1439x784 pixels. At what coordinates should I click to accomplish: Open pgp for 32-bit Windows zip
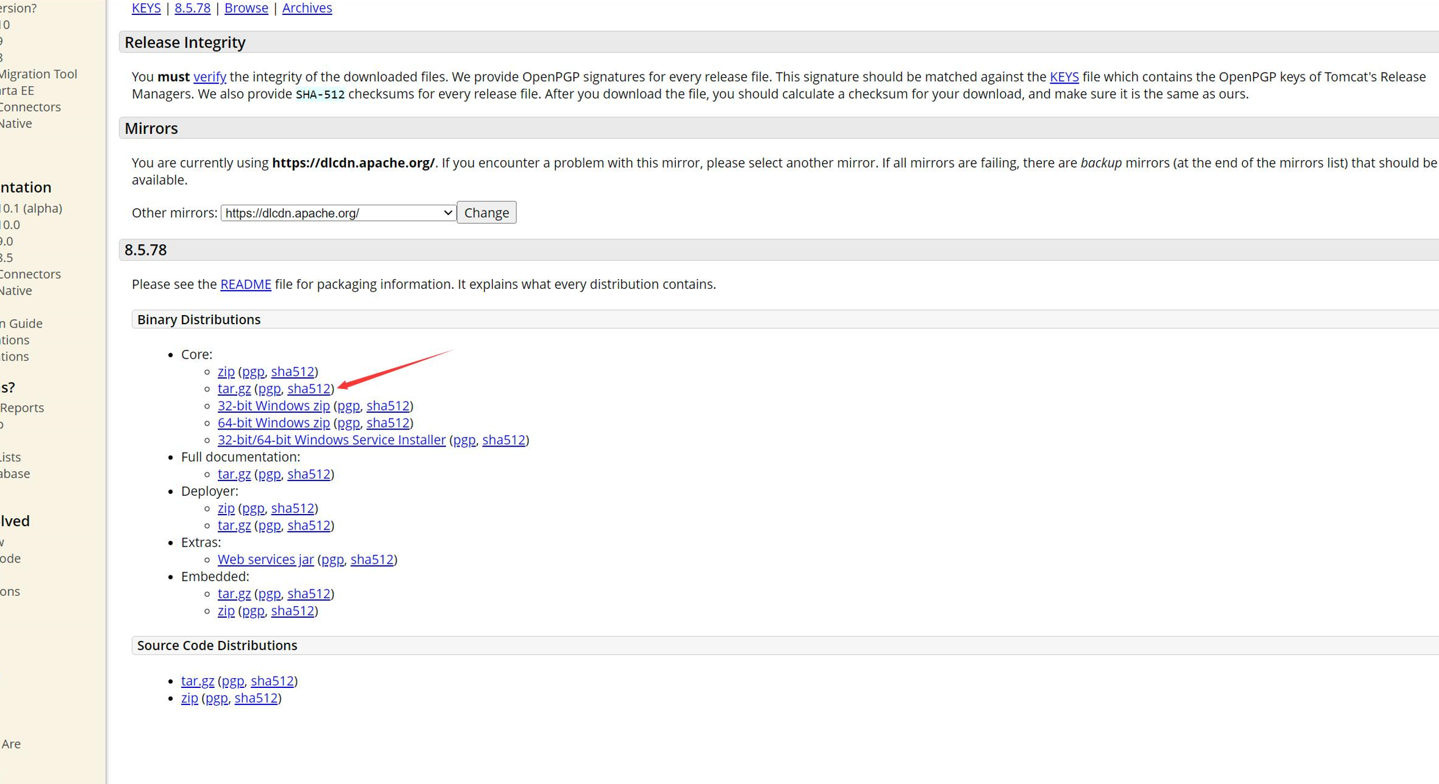click(348, 406)
